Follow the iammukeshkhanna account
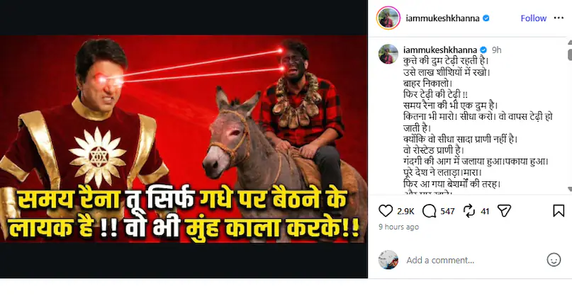Image resolution: width=572 pixels, height=306 pixels. 533,18
